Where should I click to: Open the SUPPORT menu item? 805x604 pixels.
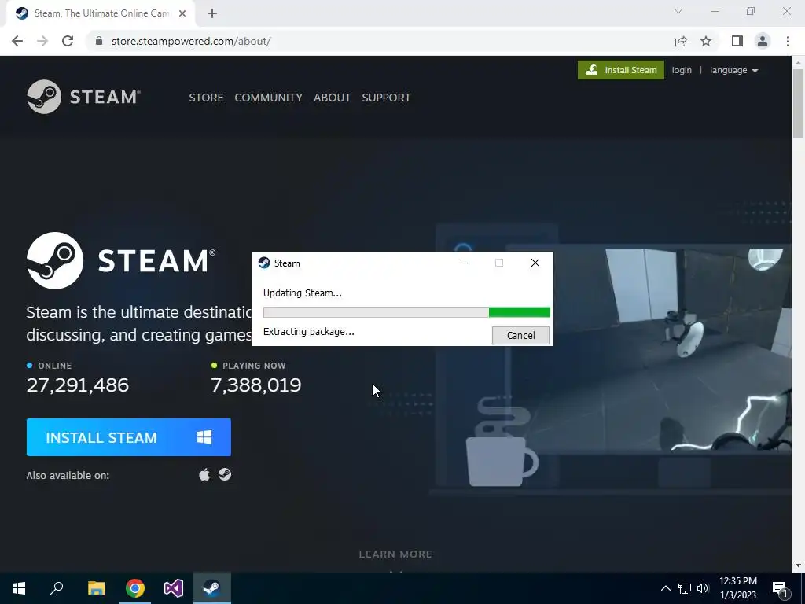[386, 98]
